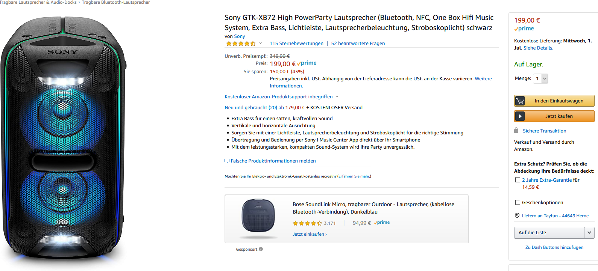Open Tragbare Lautsprecher & Audio-Docks breadcrumb

point(38,2)
